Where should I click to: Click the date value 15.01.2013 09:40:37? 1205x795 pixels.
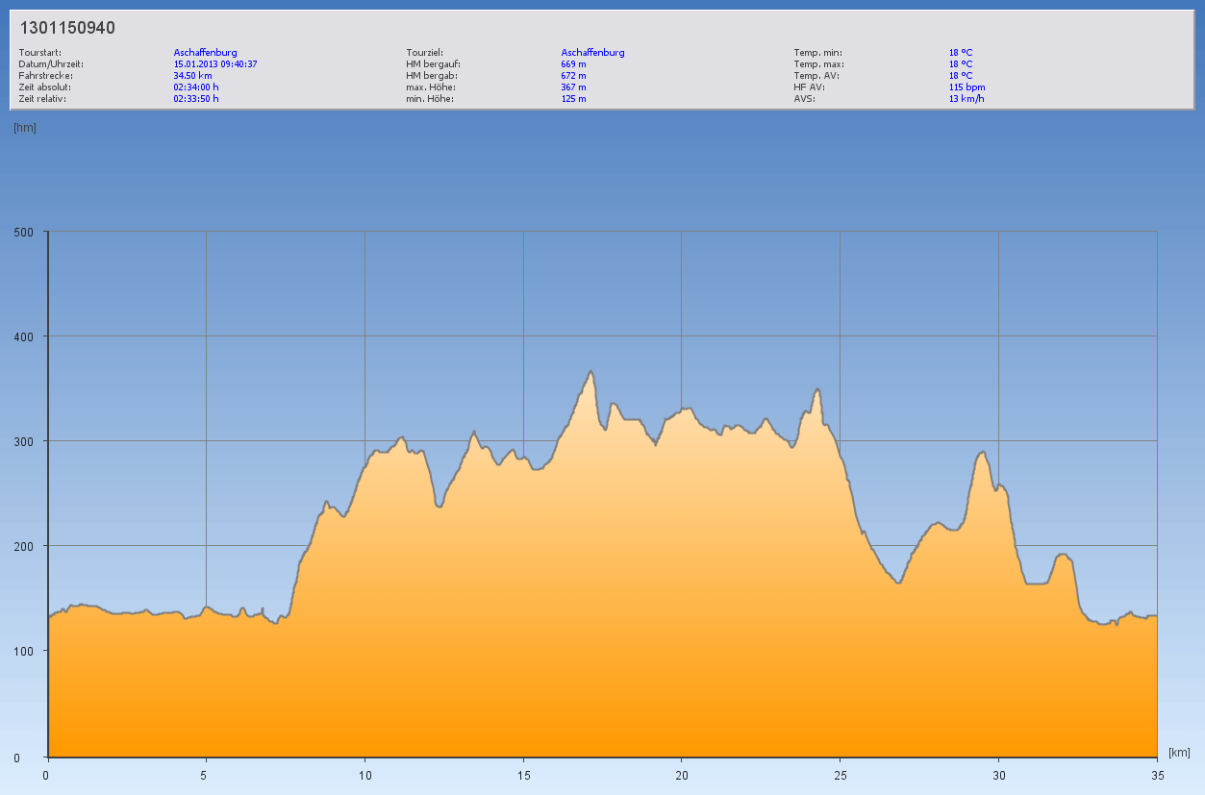pyautogui.click(x=214, y=64)
